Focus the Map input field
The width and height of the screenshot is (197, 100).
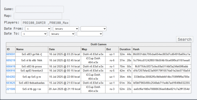pyautogui.click(x=38, y=16)
